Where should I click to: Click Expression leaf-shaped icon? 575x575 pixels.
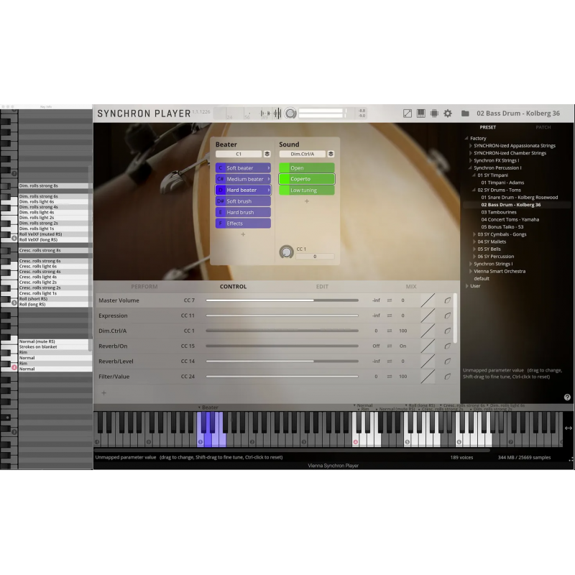click(447, 316)
